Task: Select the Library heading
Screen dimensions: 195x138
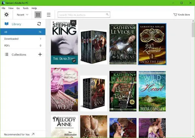Action: (17, 24)
